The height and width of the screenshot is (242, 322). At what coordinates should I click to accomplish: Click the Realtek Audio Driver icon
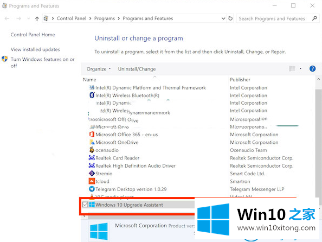click(92, 165)
